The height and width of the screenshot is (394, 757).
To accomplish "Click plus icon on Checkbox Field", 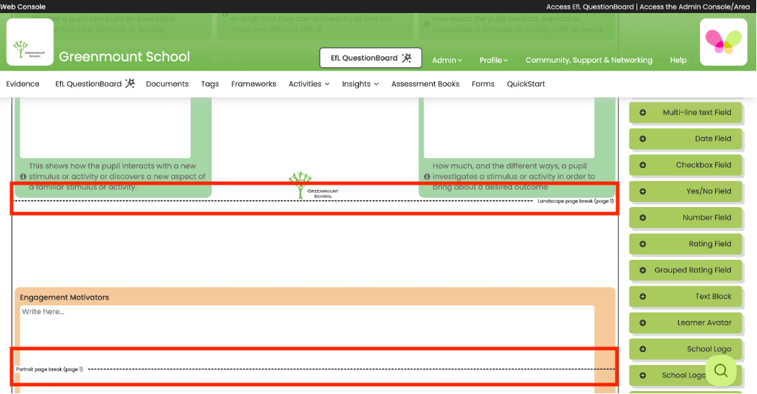I will [643, 165].
